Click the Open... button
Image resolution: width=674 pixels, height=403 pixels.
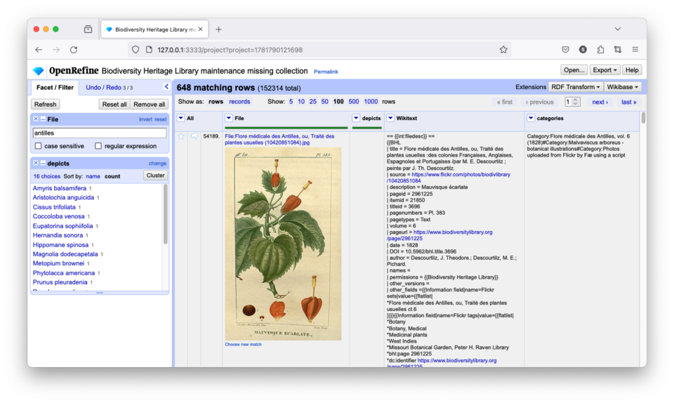point(574,70)
